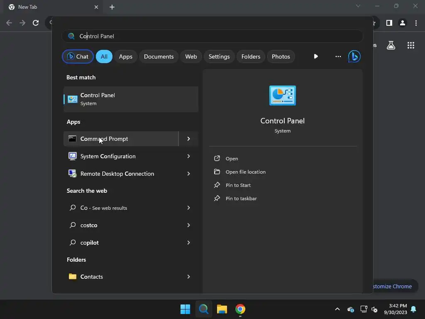425x319 pixels.
Task: Expand Remote Desktop Connection arrow
Action: pos(189,174)
